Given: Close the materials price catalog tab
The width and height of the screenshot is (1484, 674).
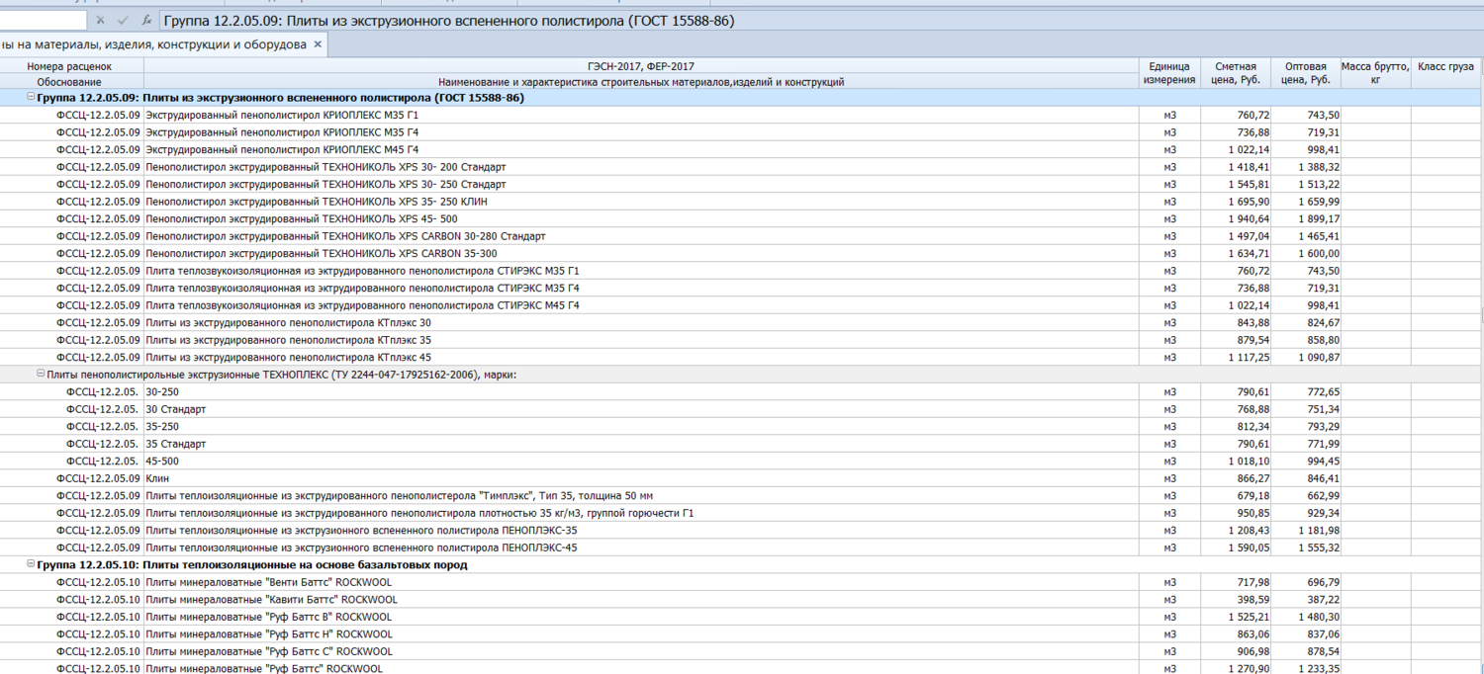Looking at the screenshot, I should click(318, 44).
